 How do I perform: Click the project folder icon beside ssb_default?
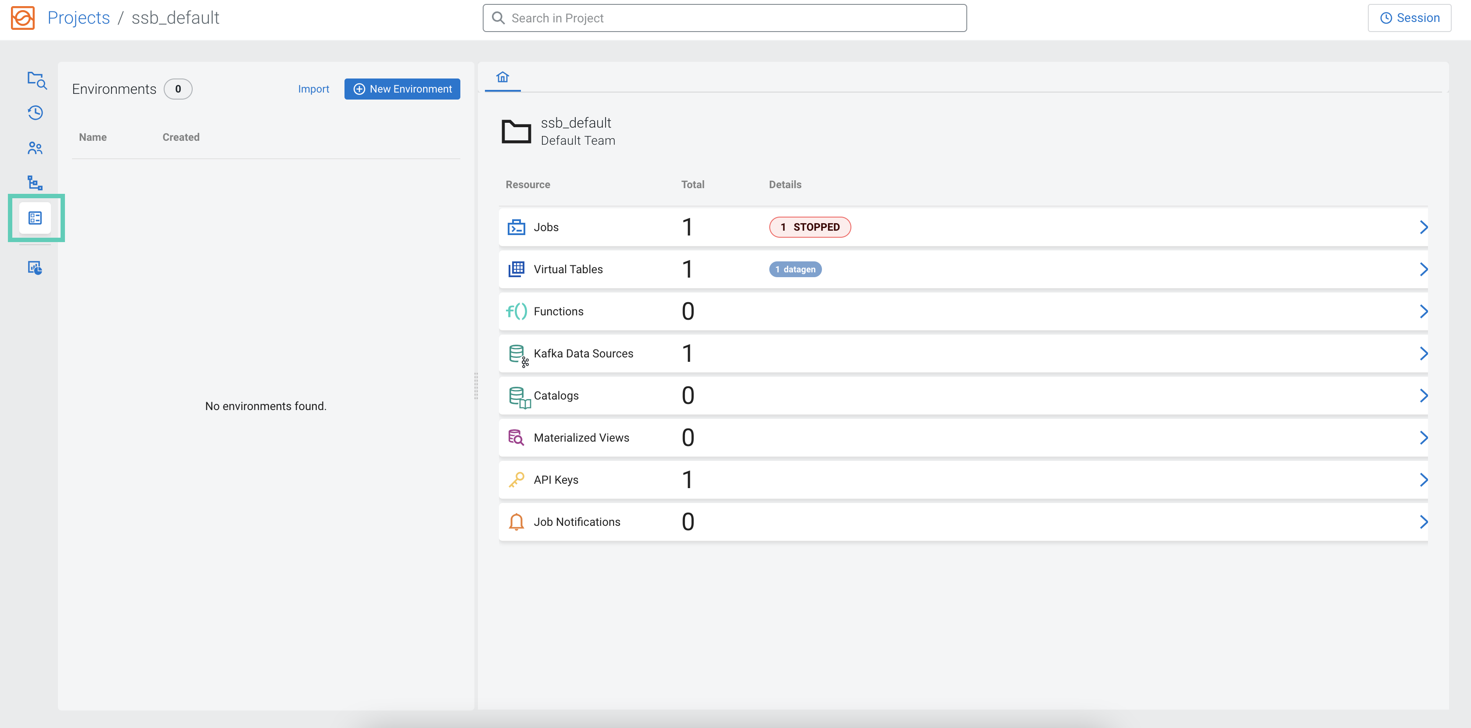click(x=516, y=131)
